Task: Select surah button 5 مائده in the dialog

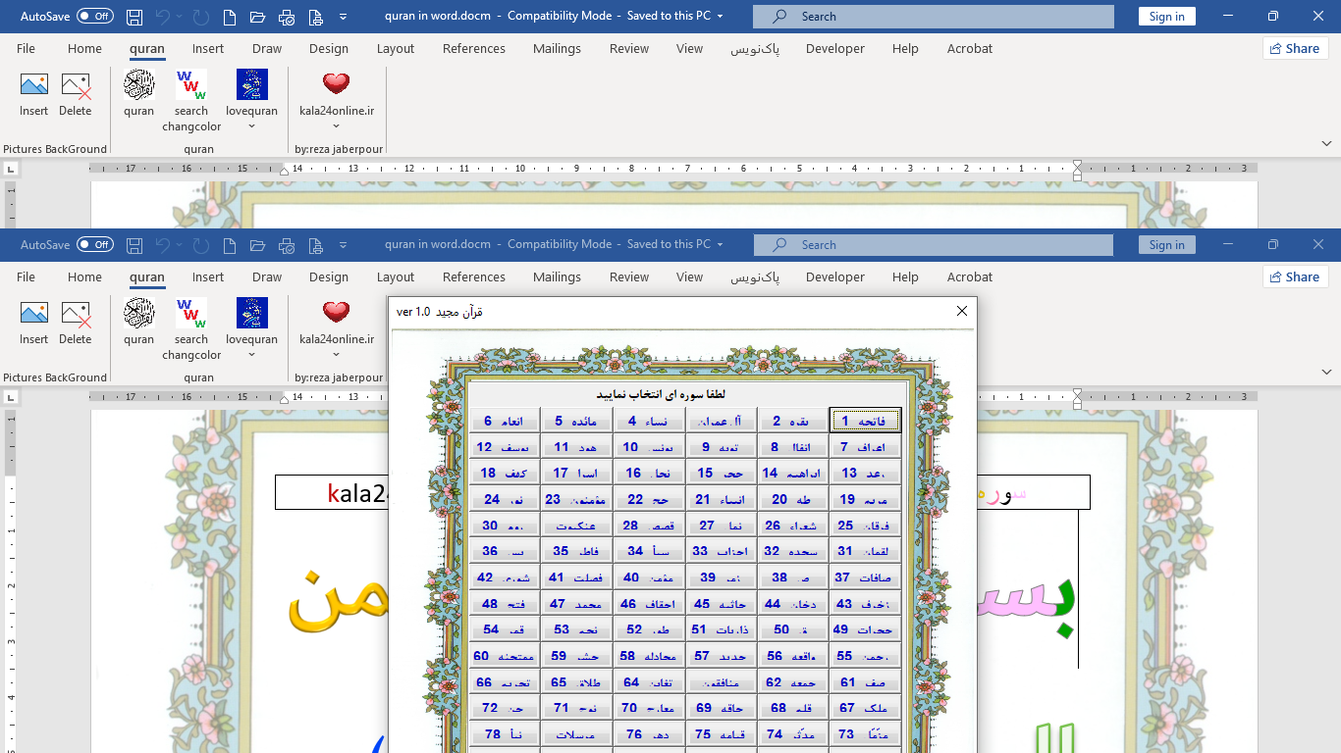Action: tap(576, 421)
